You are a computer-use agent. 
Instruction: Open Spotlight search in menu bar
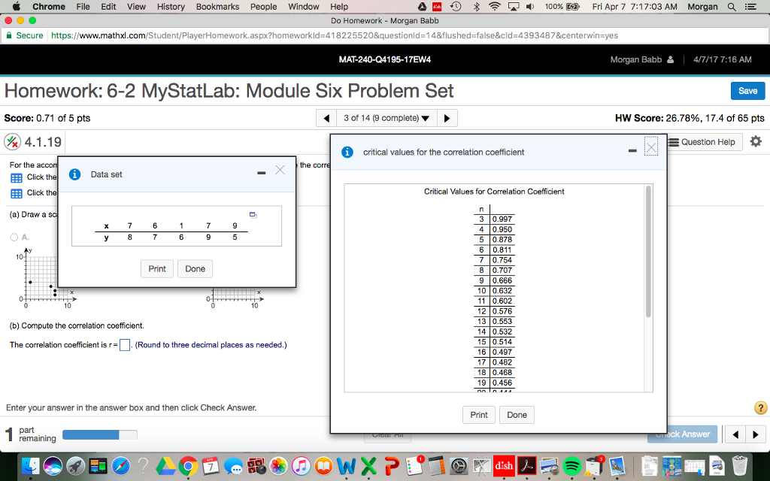pyautogui.click(x=732, y=6)
